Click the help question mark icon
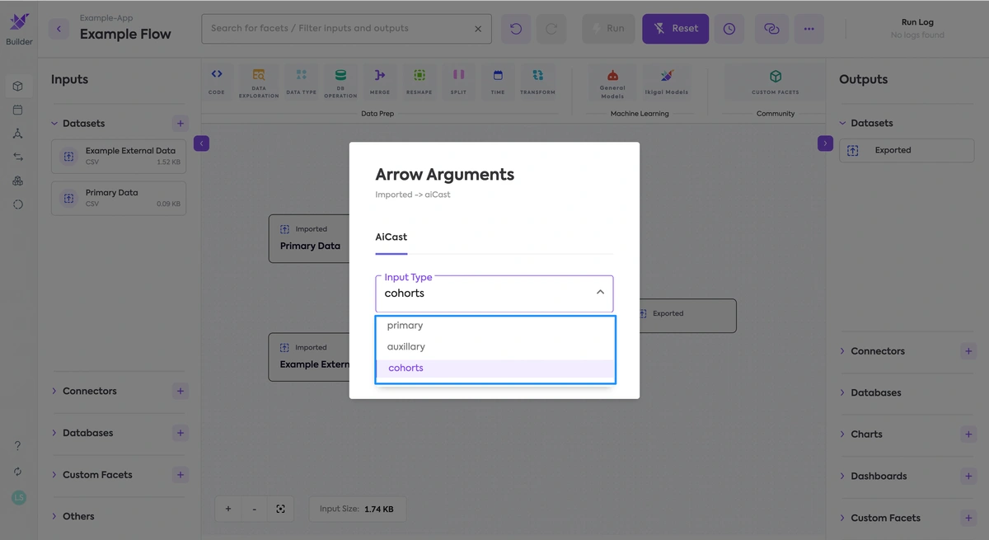The width and height of the screenshot is (989, 540). pyautogui.click(x=18, y=446)
